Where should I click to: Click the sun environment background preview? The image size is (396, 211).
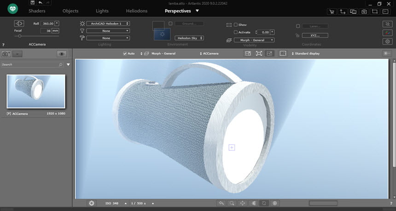[x=162, y=34]
